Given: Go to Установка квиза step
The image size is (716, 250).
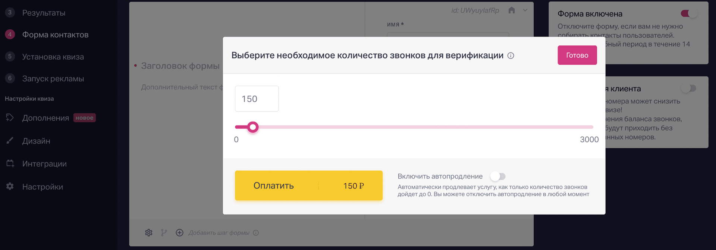Looking at the screenshot, I should (x=53, y=57).
